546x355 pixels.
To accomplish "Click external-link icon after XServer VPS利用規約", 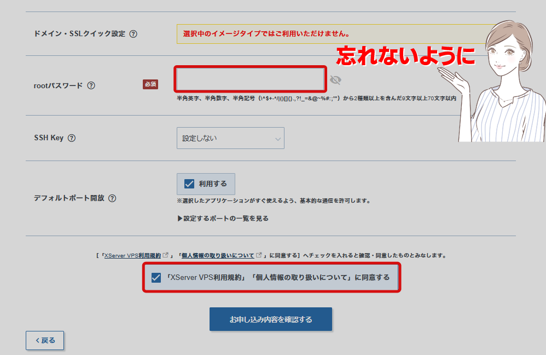I will tap(166, 255).
